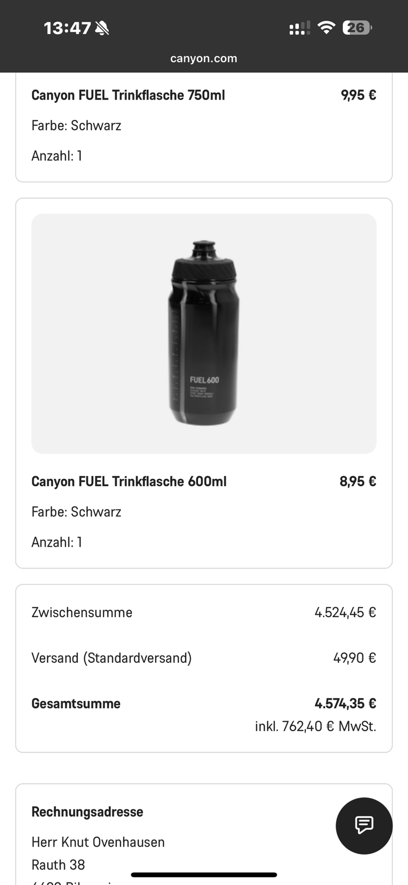The height and width of the screenshot is (885, 408).
Task: Select the name Herr Knut Ovenhausen
Action: (x=98, y=842)
